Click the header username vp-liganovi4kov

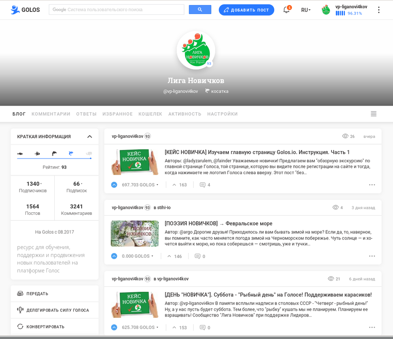pyautogui.click(x=351, y=7)
